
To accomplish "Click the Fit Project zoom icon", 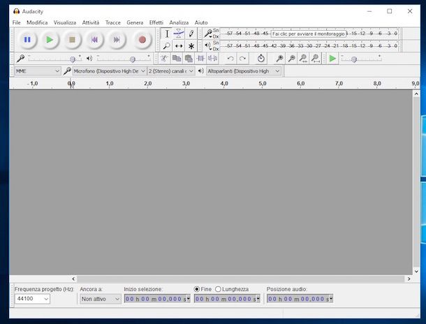I will coord(315,59).
